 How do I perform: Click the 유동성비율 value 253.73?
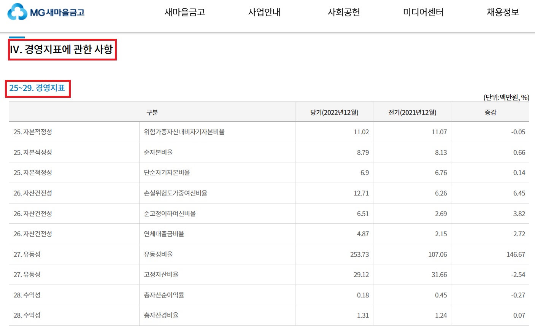click(357, 254)
